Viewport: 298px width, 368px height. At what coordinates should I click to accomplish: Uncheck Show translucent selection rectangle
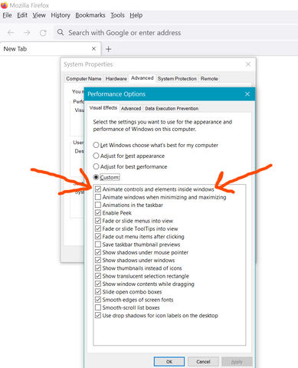pyautogui.click(x=98, y=276)
